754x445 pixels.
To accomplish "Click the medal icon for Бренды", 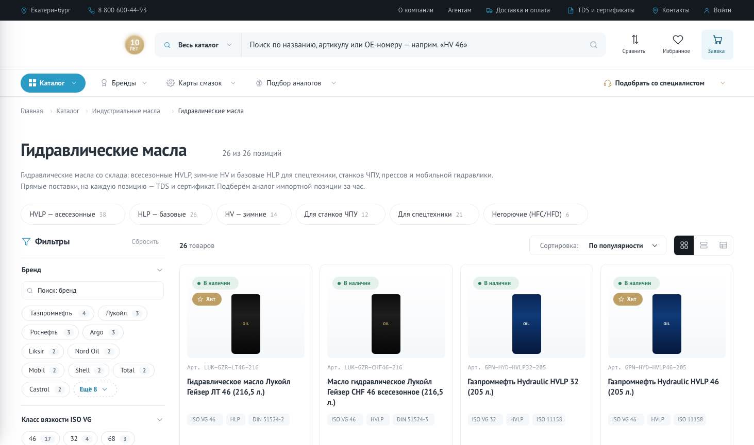I will point(104,83).
